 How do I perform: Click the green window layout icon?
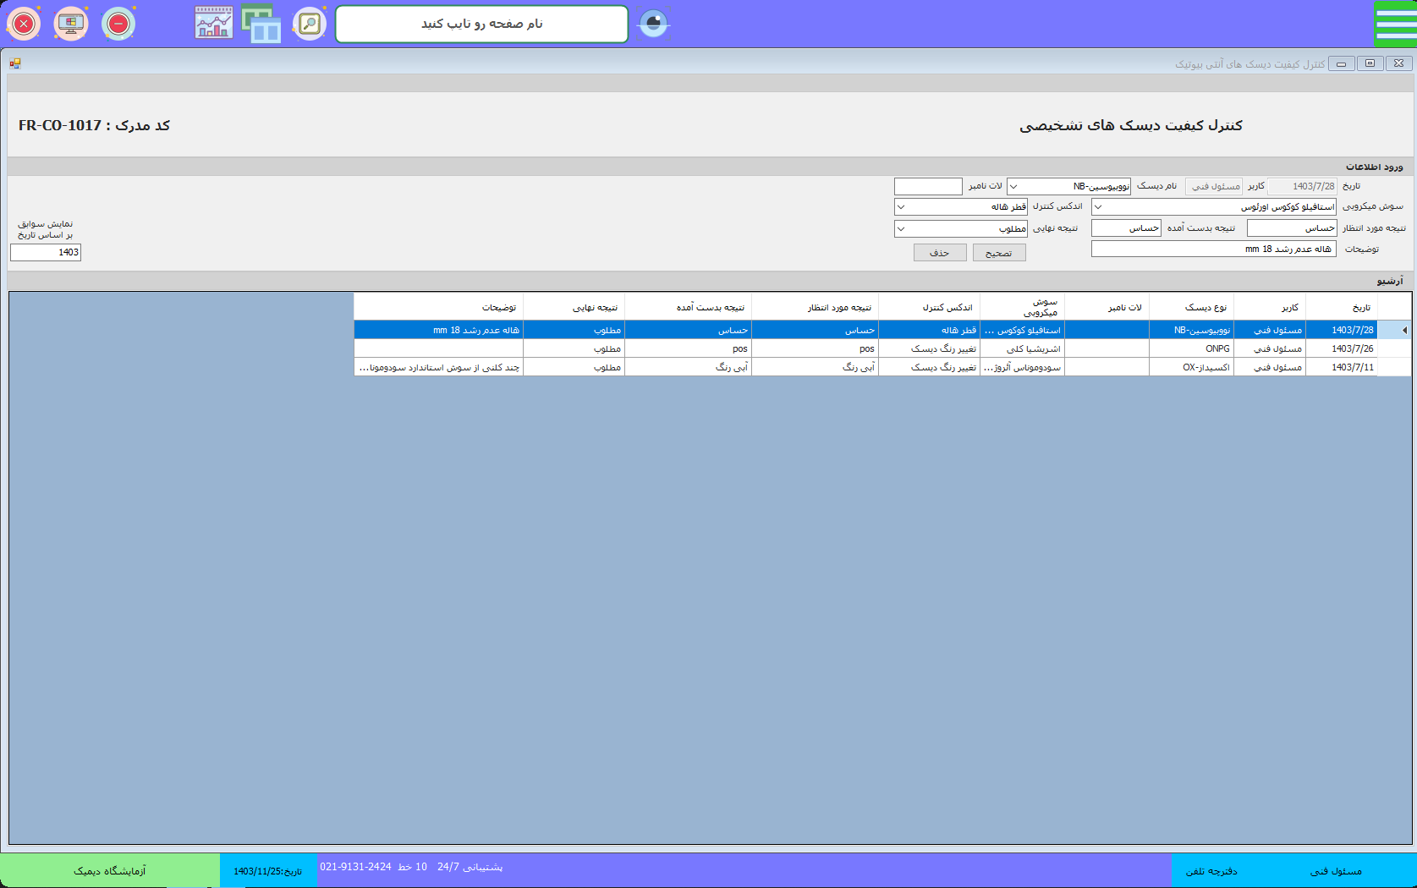pyautogui.click(x=261, y=24)
